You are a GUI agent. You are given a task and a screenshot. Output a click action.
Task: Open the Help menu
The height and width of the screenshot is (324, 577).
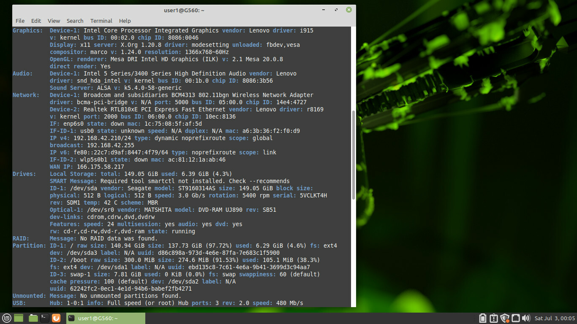tap(125, 21)
